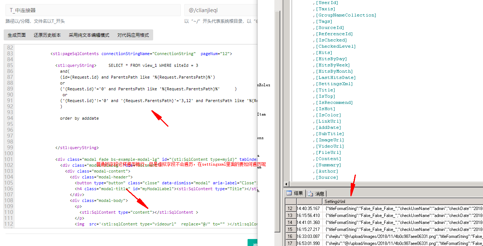The height and width of the screenshot is (246, 483).
Task: Click 还原历史版本 to restore a history version
Action: pos(47,35)
